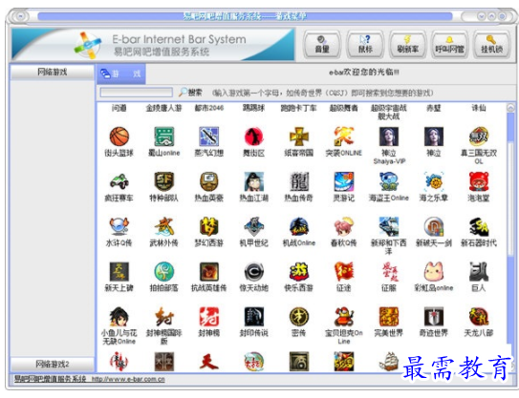Image resolution: width=519 pixels, height=398 pixels.
Task: Launch the 特种部队 SF game icon
Action: tap(164, 181)
